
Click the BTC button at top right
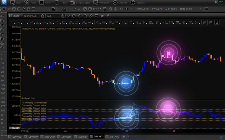click(221, 2)
